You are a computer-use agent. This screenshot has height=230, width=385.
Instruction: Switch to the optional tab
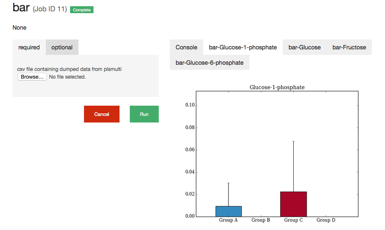click(x=62, y=47)
